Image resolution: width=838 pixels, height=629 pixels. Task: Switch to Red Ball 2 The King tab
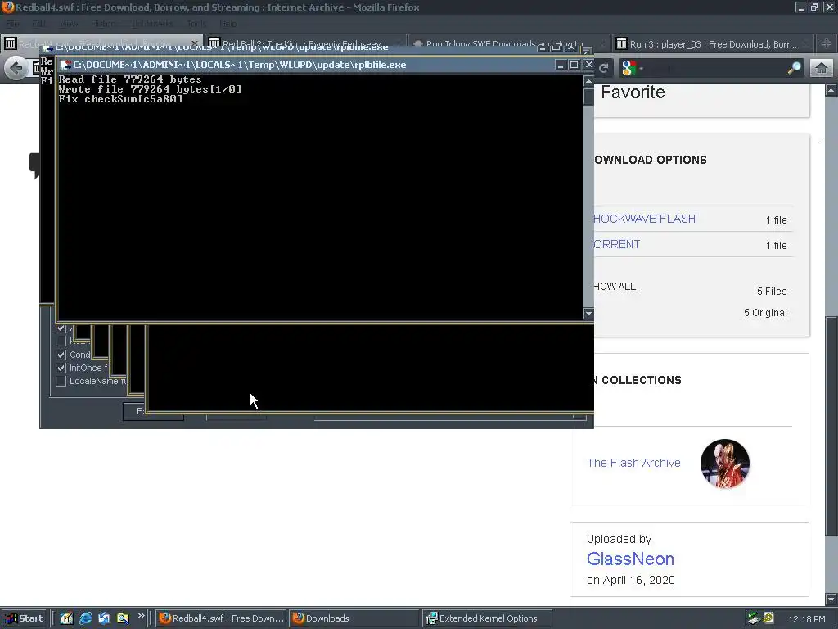(304, 43)
